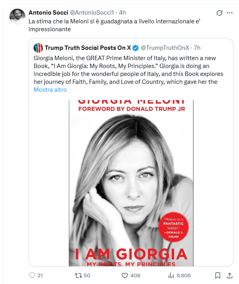Like the post with the heart icon
This screenshot has width=239, height=284.
(124, 275)
